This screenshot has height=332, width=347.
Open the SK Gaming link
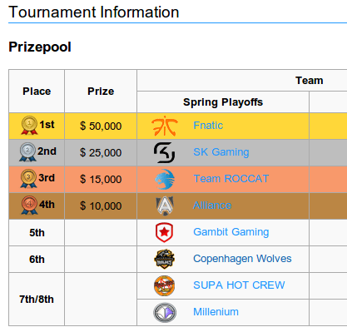click(221, 152)
